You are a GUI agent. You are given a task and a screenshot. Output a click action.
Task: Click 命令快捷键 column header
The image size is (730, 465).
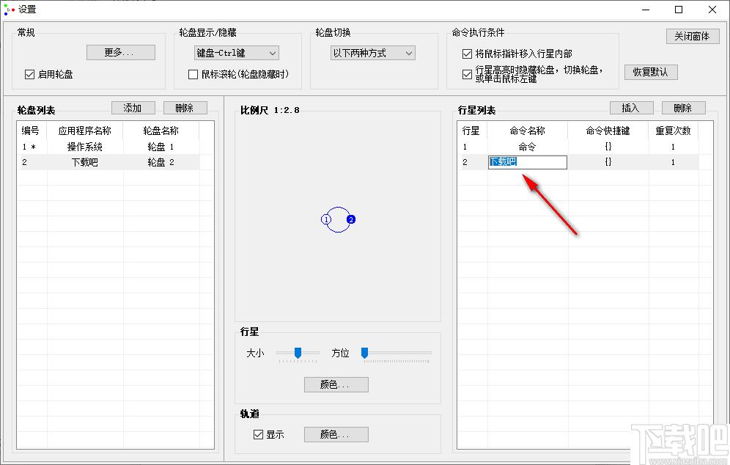coord(608,131)
